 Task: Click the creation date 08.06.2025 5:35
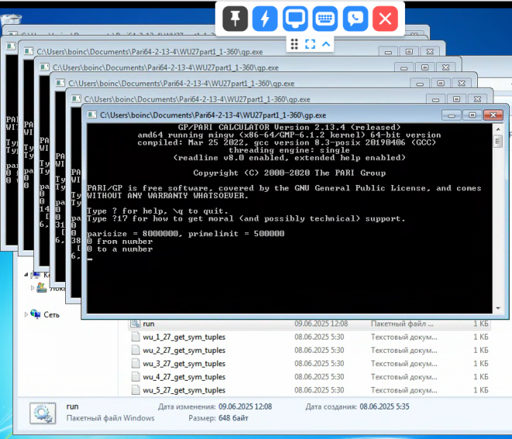coord(384,406)
